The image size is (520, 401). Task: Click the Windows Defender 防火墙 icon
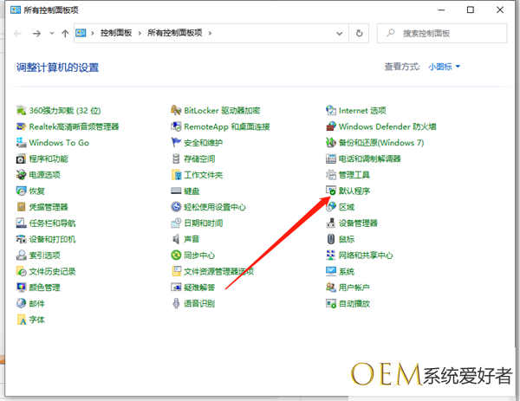[x=331, y=126]
